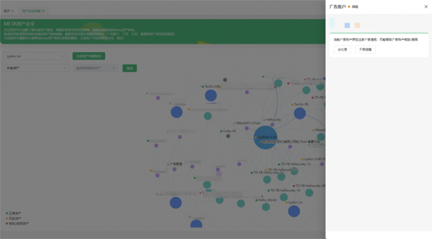Click the teal TD-FB-hellocutty-10 node
This screenshot has height=239, width=432.
(284, 197)
